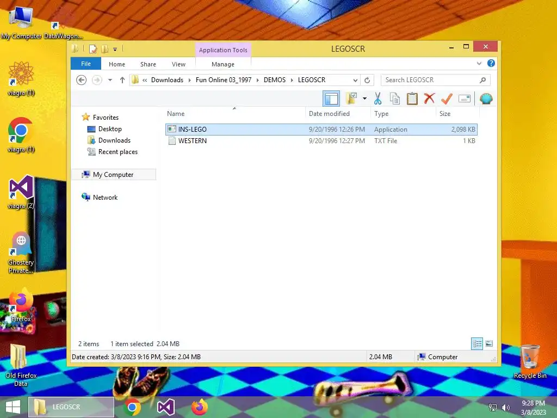The image size is (557, 418).
Task: Expand the arrow after DEMOS breadcrumb
Action: (x=292, y=81)
